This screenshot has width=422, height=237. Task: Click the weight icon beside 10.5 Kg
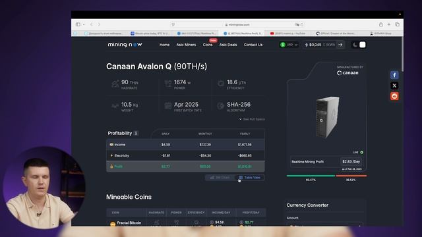[115, 106]
